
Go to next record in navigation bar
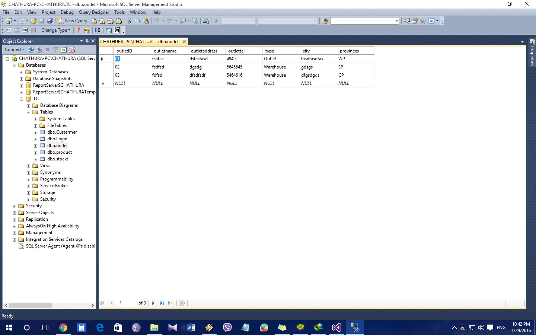(153, 303)
